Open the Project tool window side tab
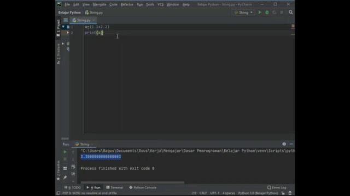The height and width of the screenshot is (196, 350). pyautogui.click(x=59, y=28)
